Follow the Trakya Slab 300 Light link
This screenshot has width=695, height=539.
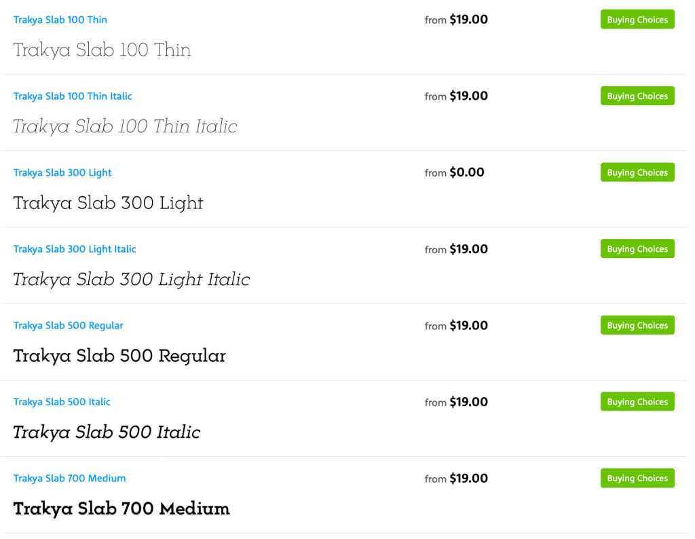point(62,172)
